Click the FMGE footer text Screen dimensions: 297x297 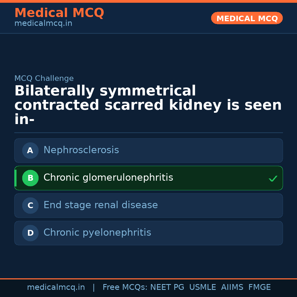[259, 287]
